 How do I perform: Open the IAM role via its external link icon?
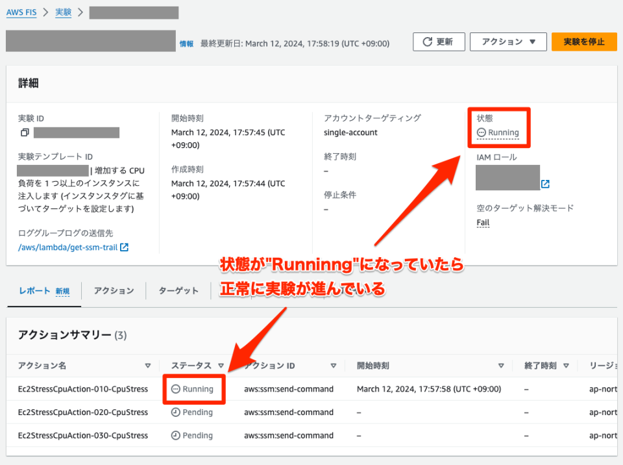pyautogui.click(x=544, y=183)
